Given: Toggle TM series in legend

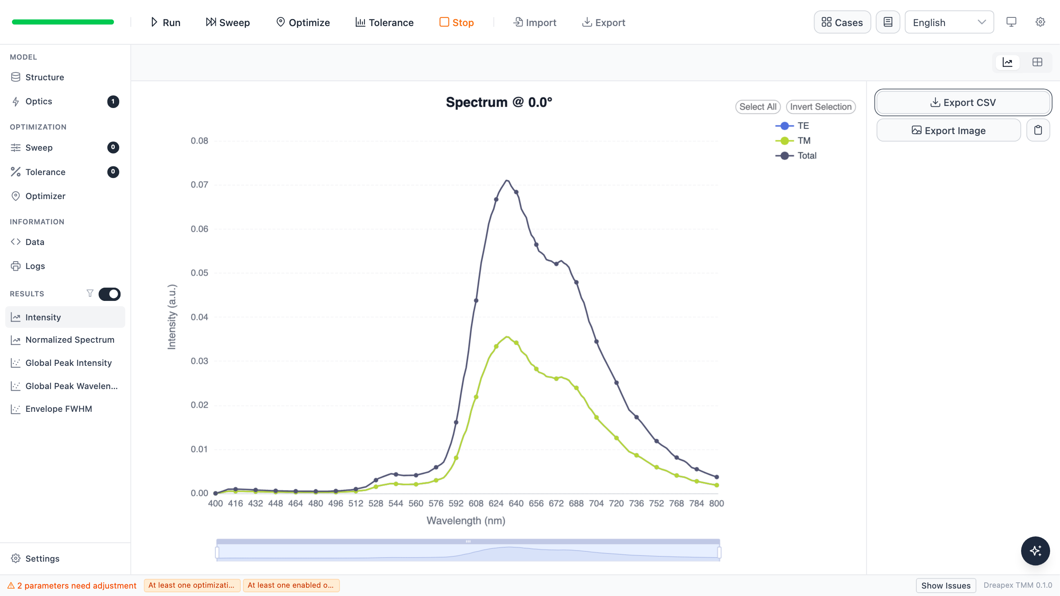Looking at the screenshot, I should pos(793,141).
